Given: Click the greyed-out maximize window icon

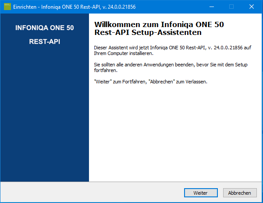Looking at the screenshot, I should tap(231, 7).
